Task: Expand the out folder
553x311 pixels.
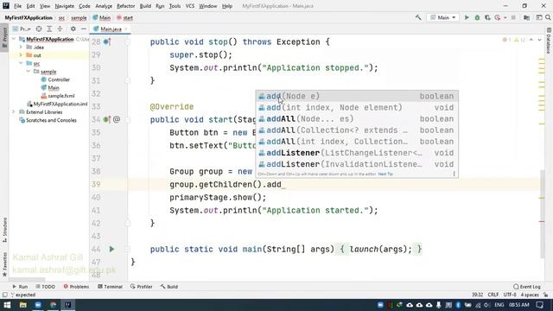Action: coord(21,55)
